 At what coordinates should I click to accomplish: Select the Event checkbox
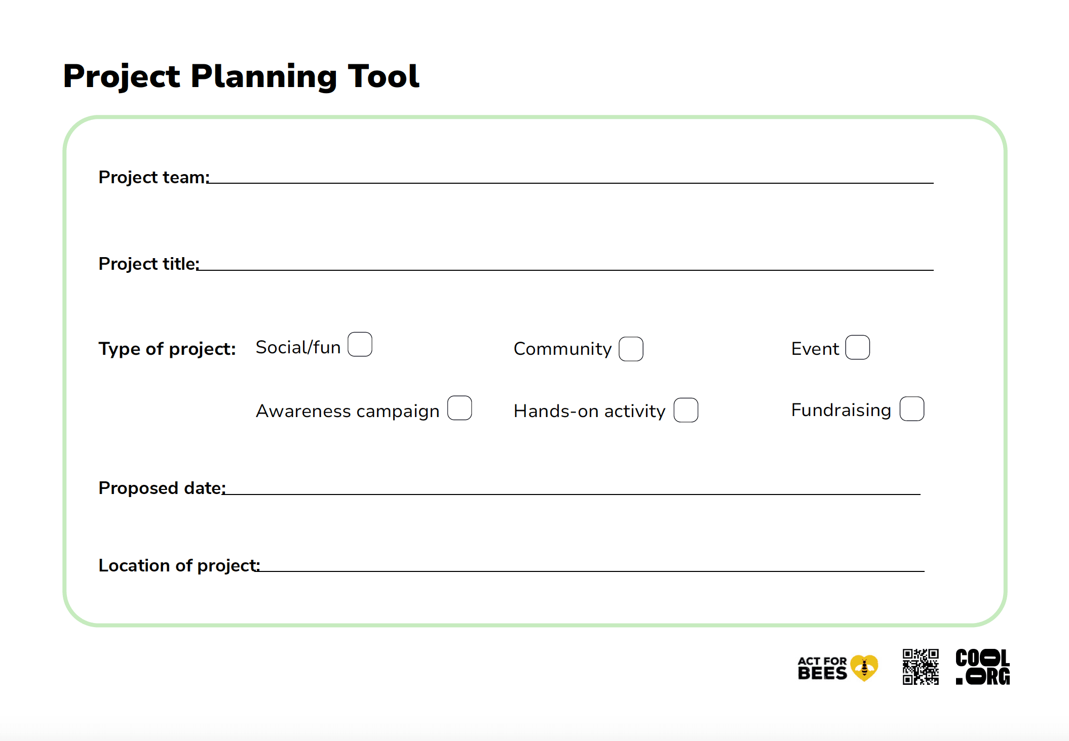(857, 348)
